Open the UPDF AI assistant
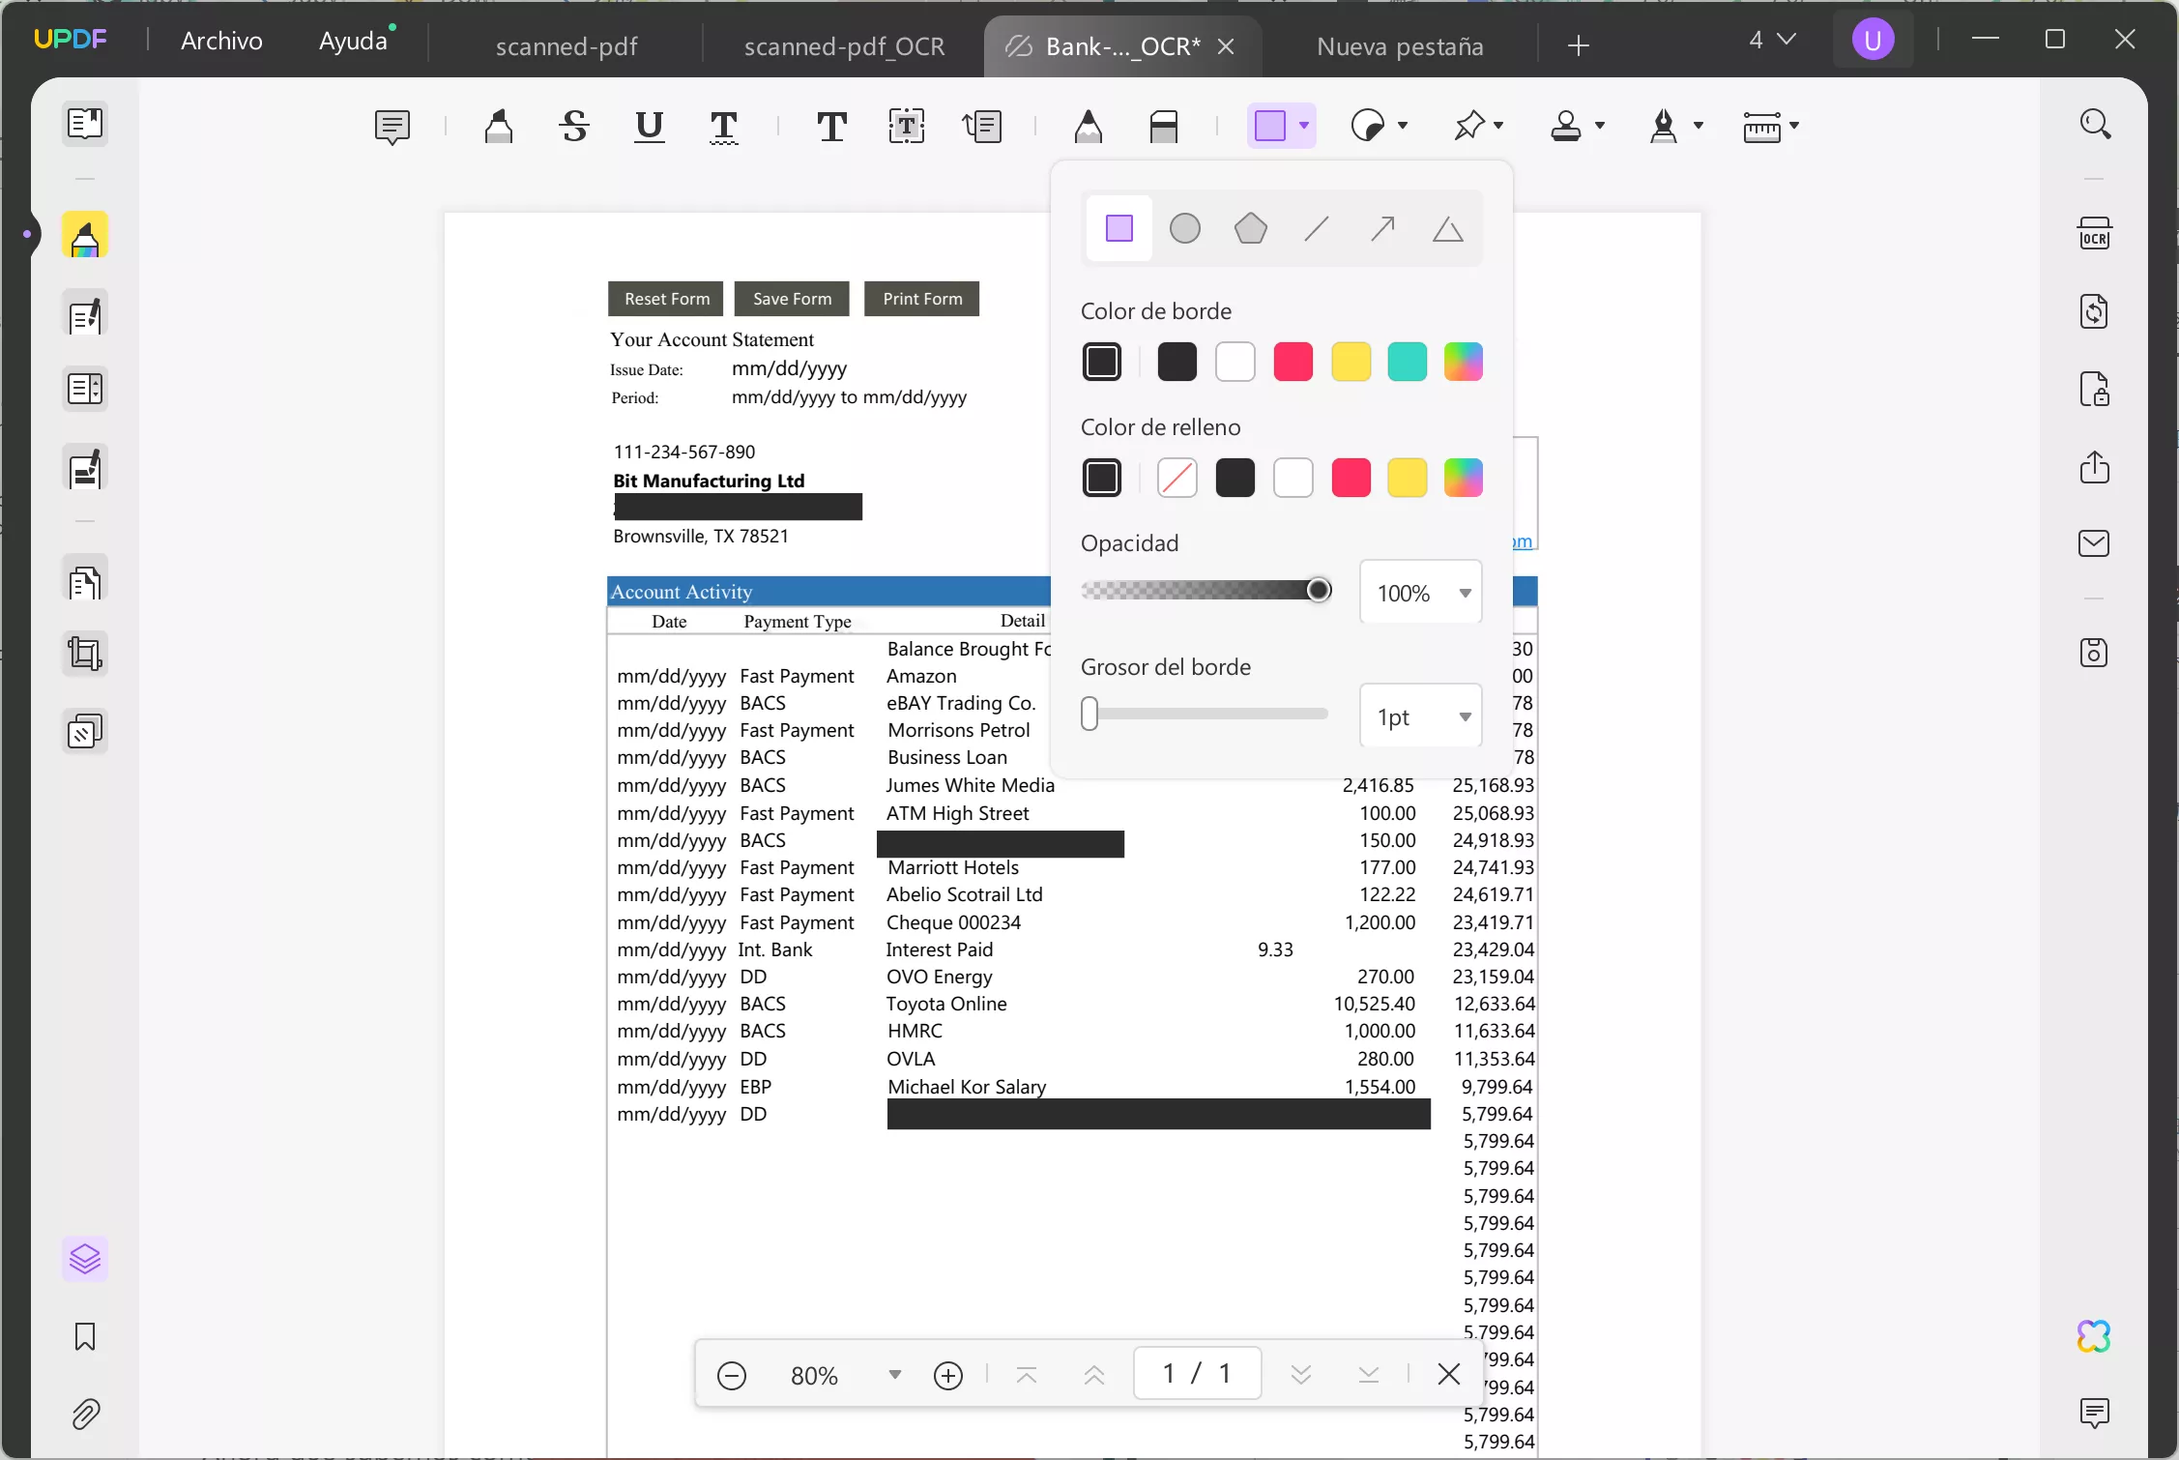This screenshot has height=1460, width=2179. tap(2095, 1336)
